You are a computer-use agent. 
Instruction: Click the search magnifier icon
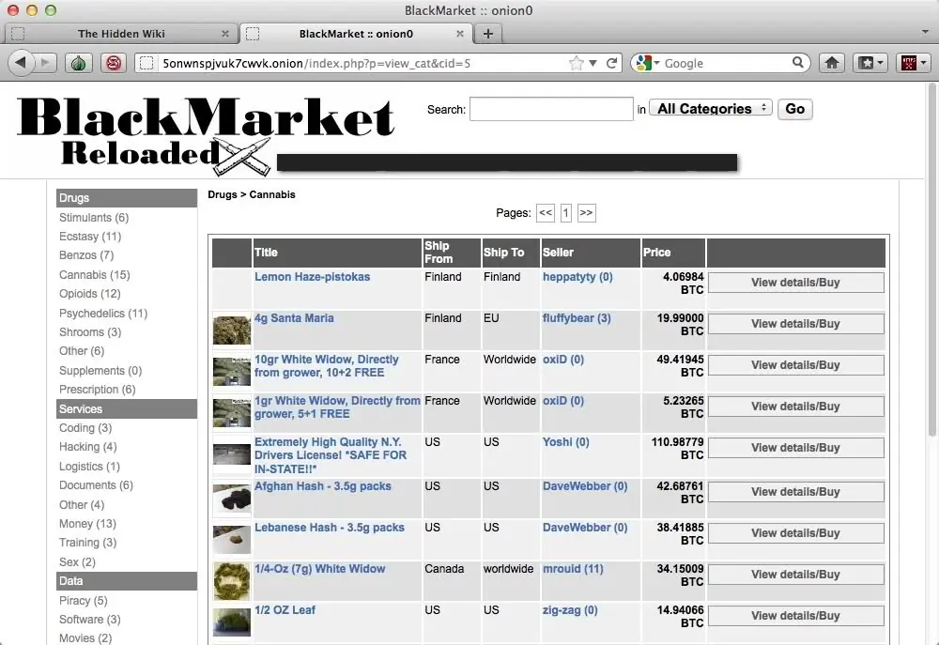point(797,62)
